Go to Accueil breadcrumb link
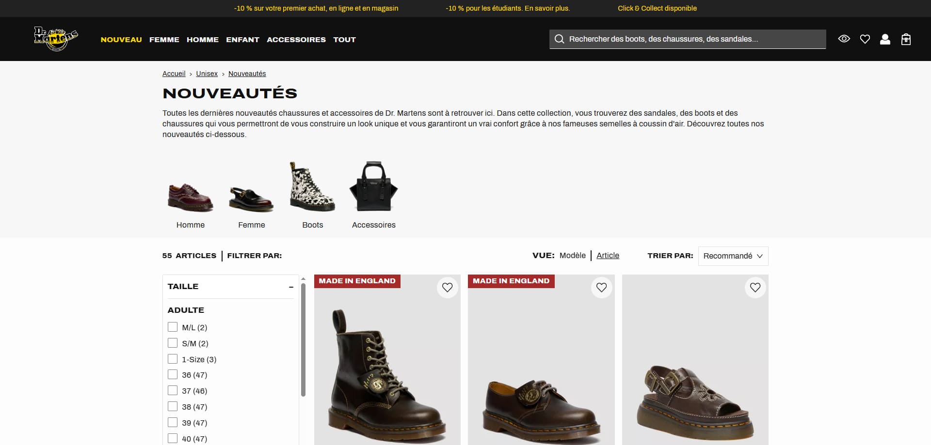 click(x=174, y=74)
